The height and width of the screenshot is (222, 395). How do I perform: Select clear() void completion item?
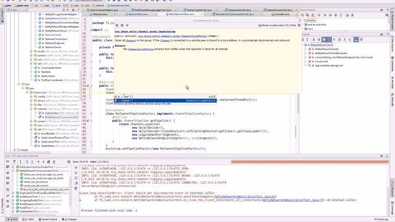click(165, 97)
